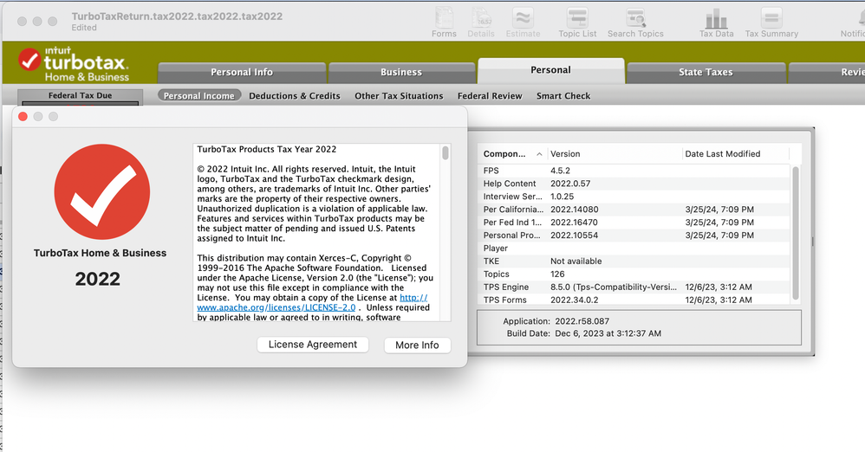Select the TKE row
Viewport: 865px width, 452px height.
click(634, 262)
